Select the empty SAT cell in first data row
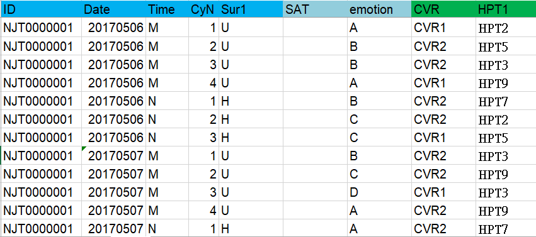 (x=315, y=28)
